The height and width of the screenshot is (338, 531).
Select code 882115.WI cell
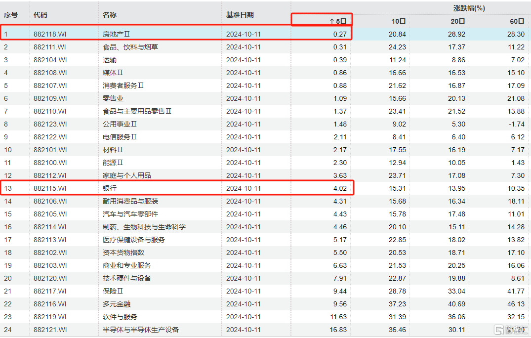tap(50, 188)
